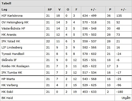Select the HP Warta team name

pyautogui.click(x=8, y=79)
